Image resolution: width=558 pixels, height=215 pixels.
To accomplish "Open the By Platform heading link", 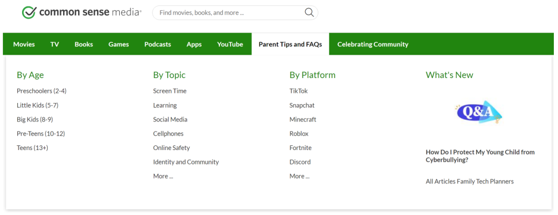I will pos(312,75).
